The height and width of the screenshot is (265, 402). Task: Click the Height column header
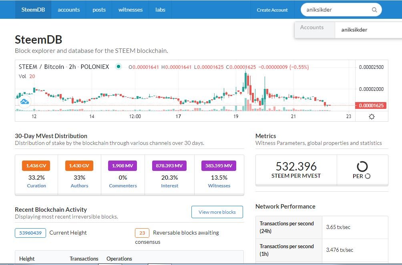pos(27,259)
